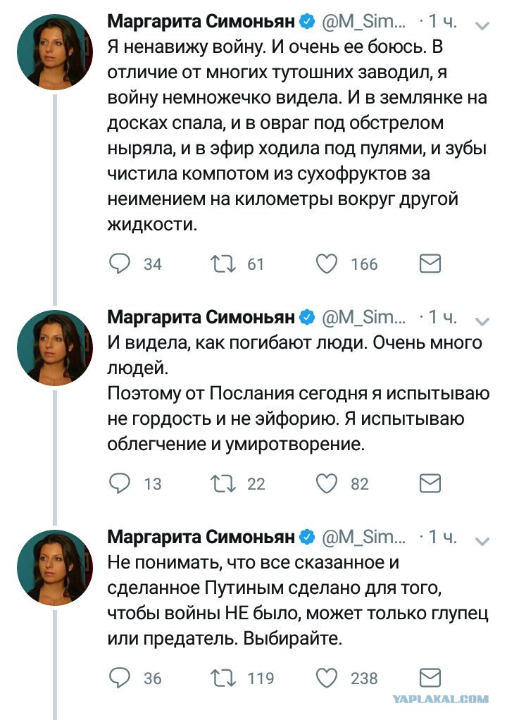Viewport: 507px width, 720px height.
Task: Expand options chevron on first tweet
Action: coord(482,25)
